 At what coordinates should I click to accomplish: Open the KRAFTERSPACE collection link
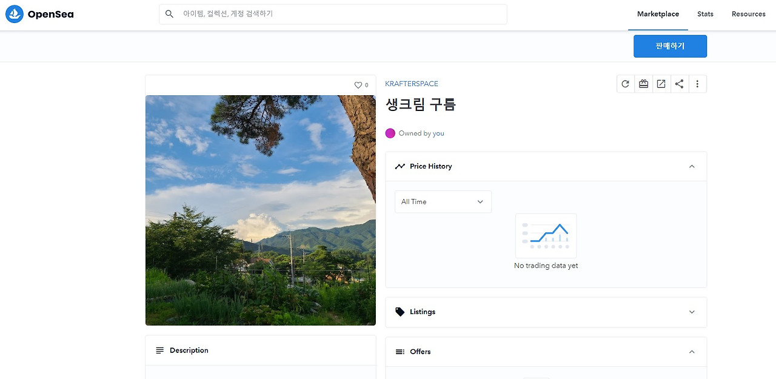click(412, 83)
